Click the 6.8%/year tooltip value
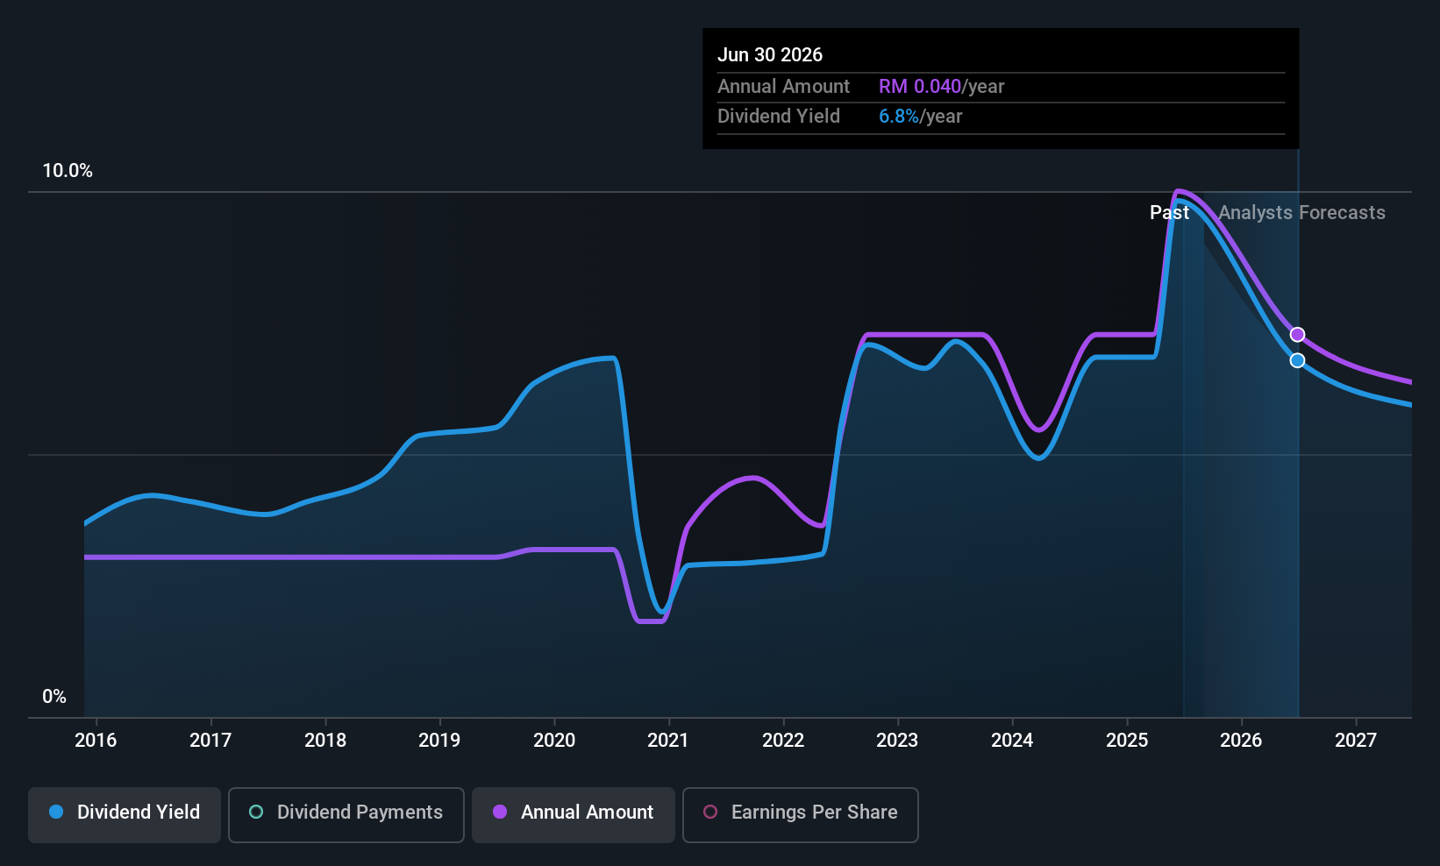1440x866 pixels. (920, 117)
